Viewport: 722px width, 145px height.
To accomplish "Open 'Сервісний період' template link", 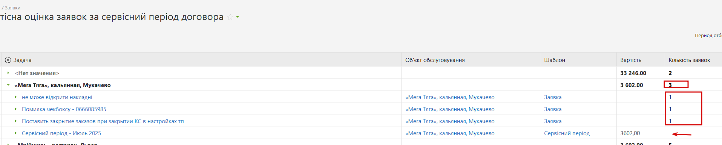I will [567, 133].
